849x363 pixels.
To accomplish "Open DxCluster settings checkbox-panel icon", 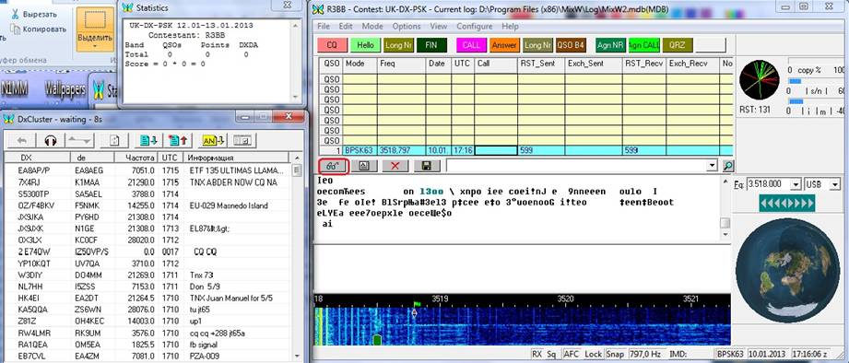I will click(x=242, y=141).
